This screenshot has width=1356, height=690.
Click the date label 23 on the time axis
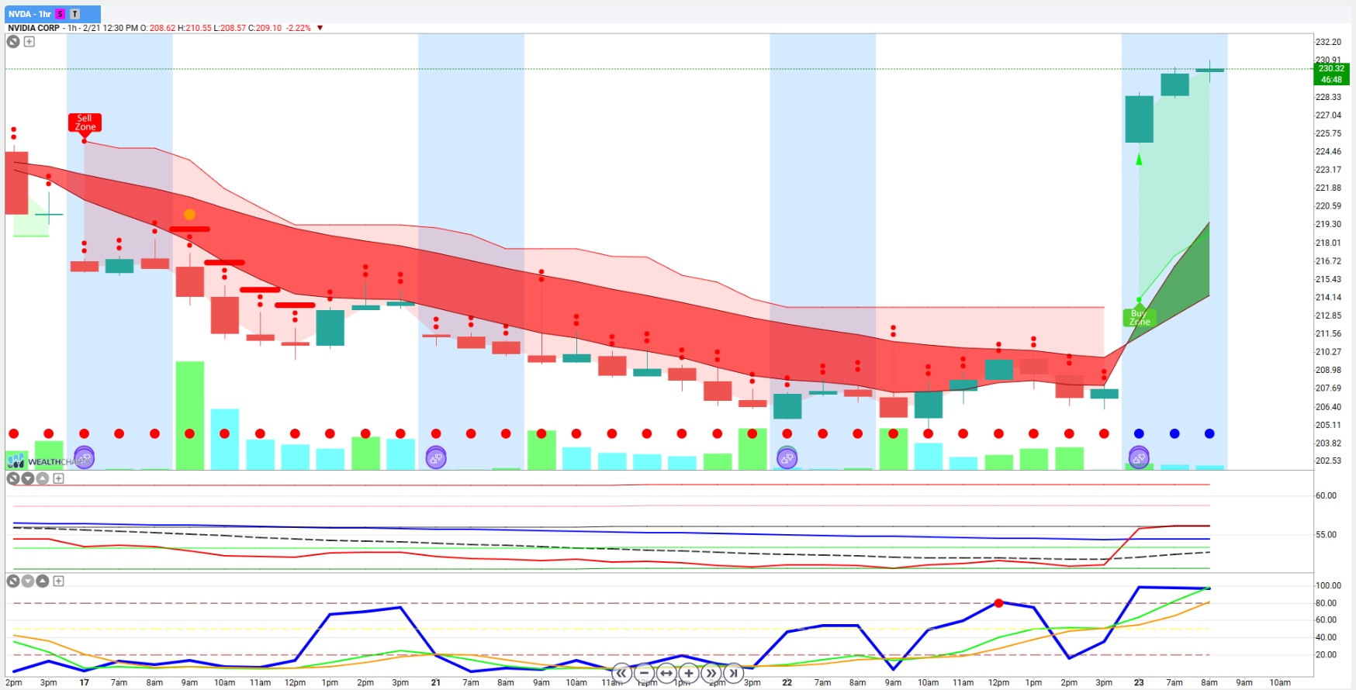[1139, 683]
